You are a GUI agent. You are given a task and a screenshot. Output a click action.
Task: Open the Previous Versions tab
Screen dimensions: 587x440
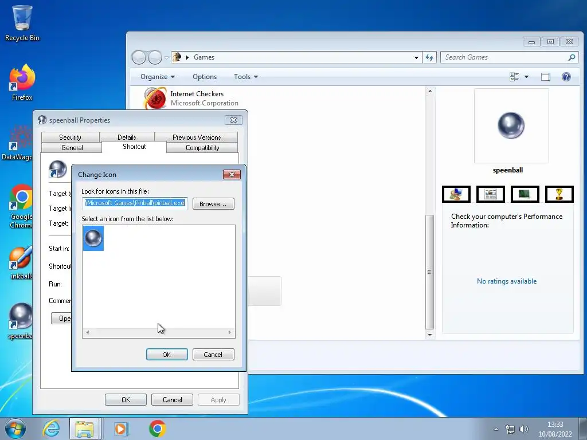197,137
